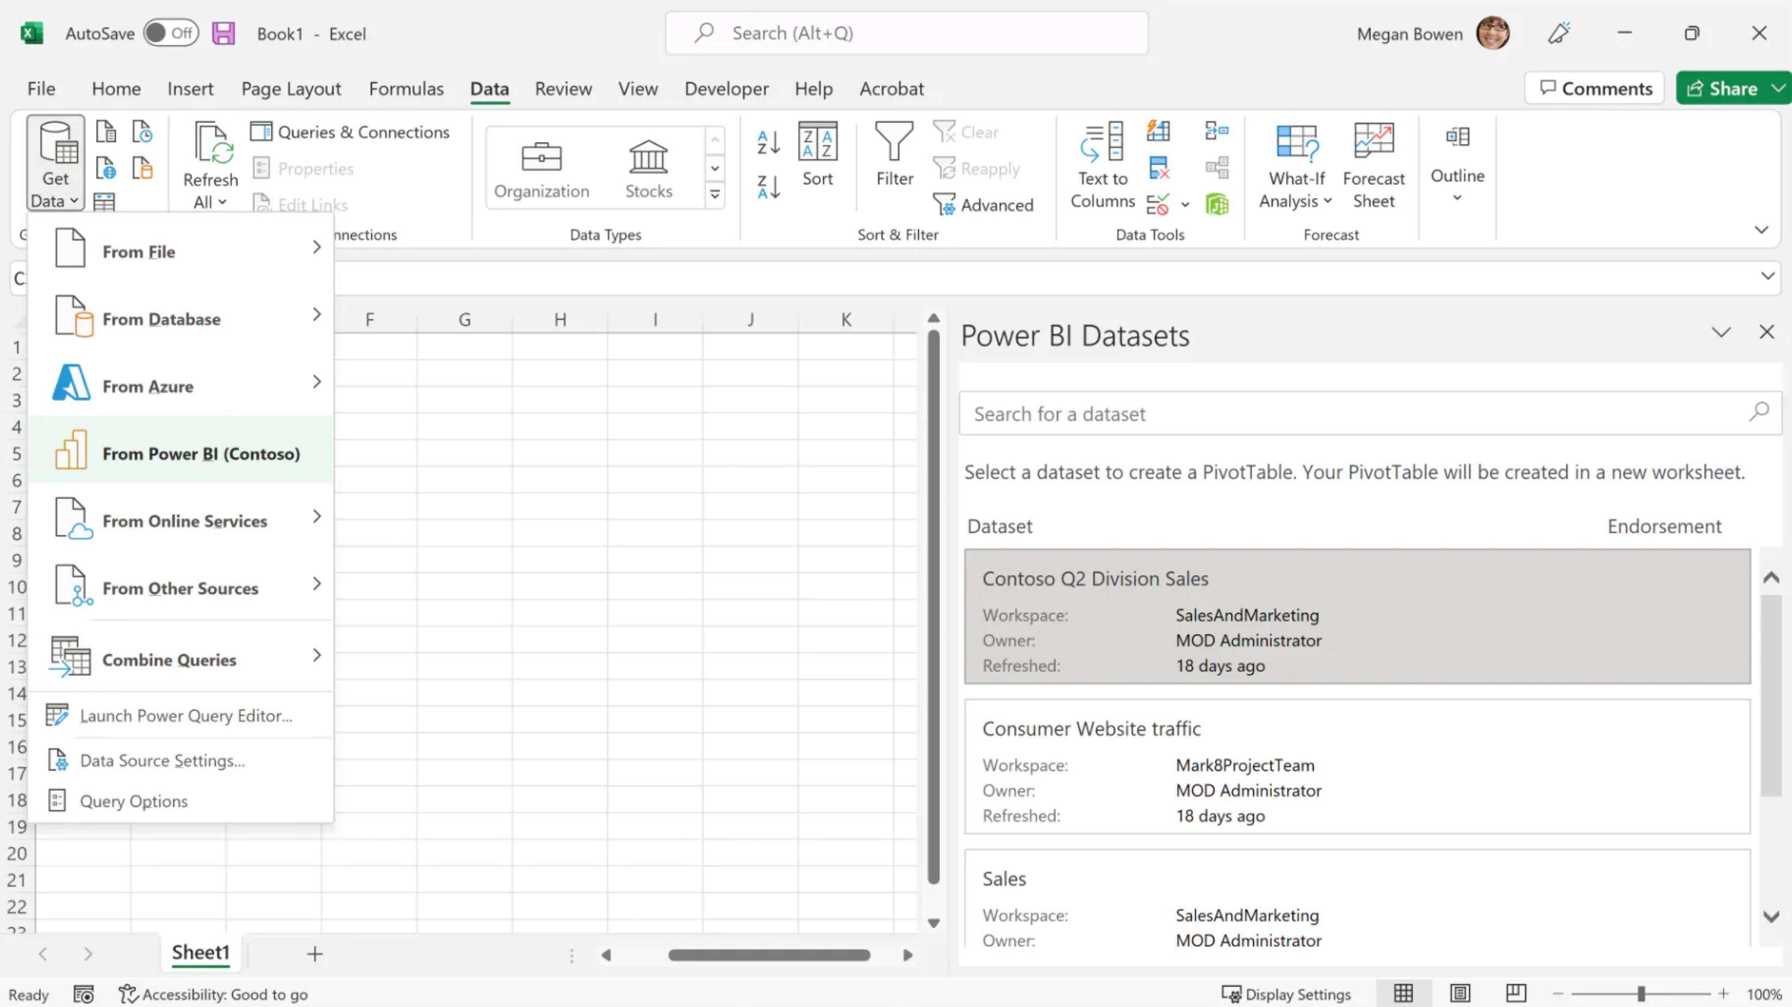Click the Search for a dataset field
This screenshot has width=1792, height=1007.
click(x=1357, y=413)
